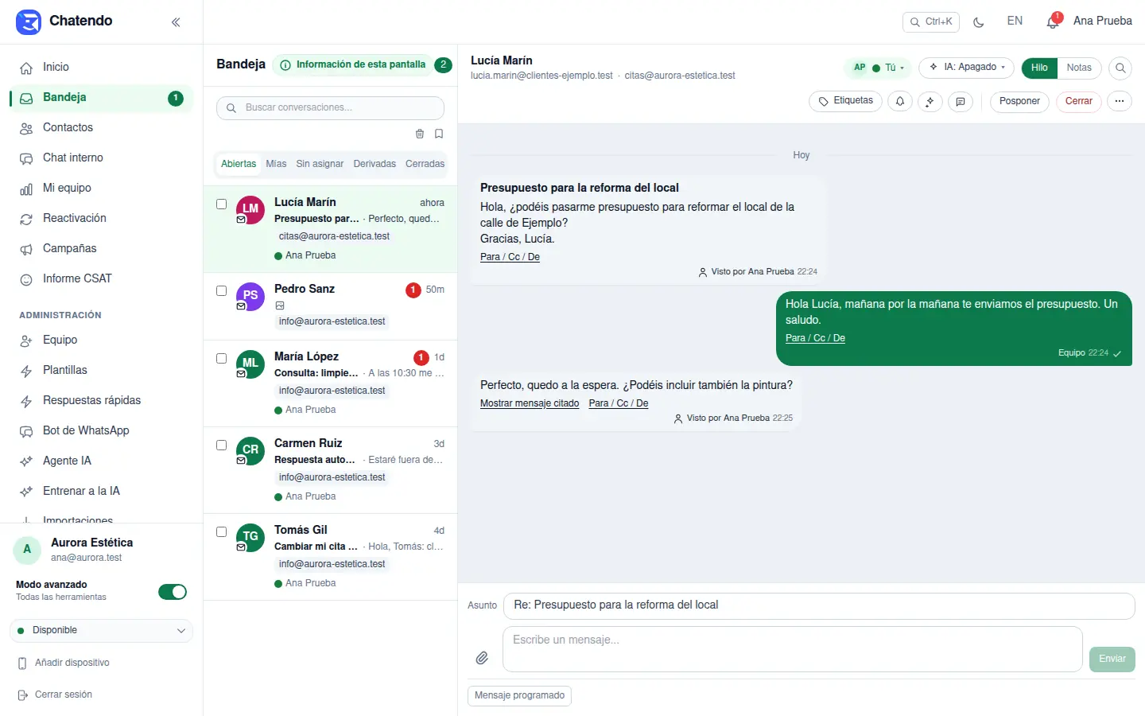
Task: Go to Contactos in the sidebar
Action: coord(101,128)
